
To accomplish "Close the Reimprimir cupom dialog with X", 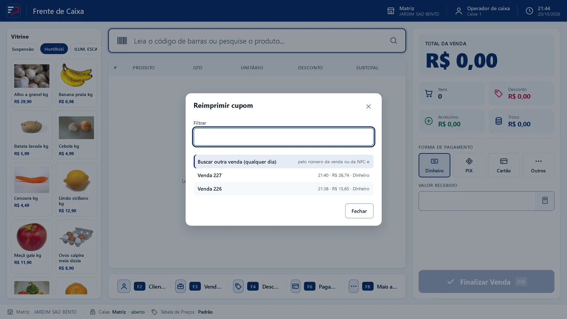I will point(369,107).
